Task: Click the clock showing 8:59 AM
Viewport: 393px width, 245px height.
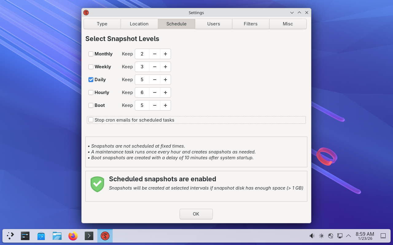Action: tap(365, 236)
